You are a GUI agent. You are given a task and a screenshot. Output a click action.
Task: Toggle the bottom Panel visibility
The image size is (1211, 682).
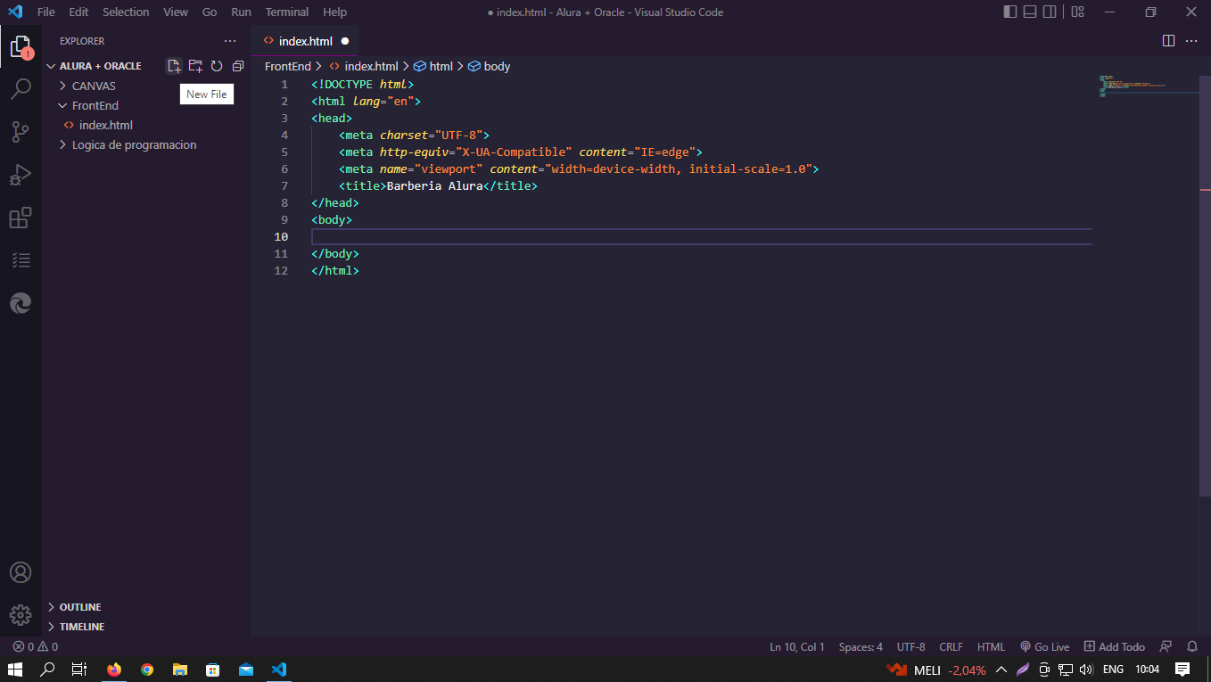[x=1030, y=12]
